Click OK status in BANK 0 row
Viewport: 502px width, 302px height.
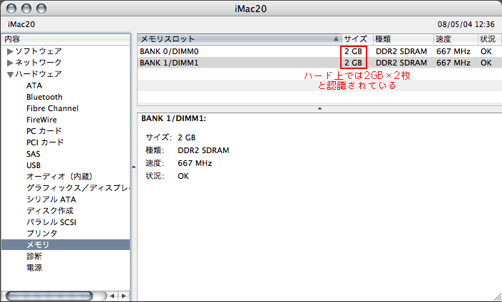coord(486,51)
